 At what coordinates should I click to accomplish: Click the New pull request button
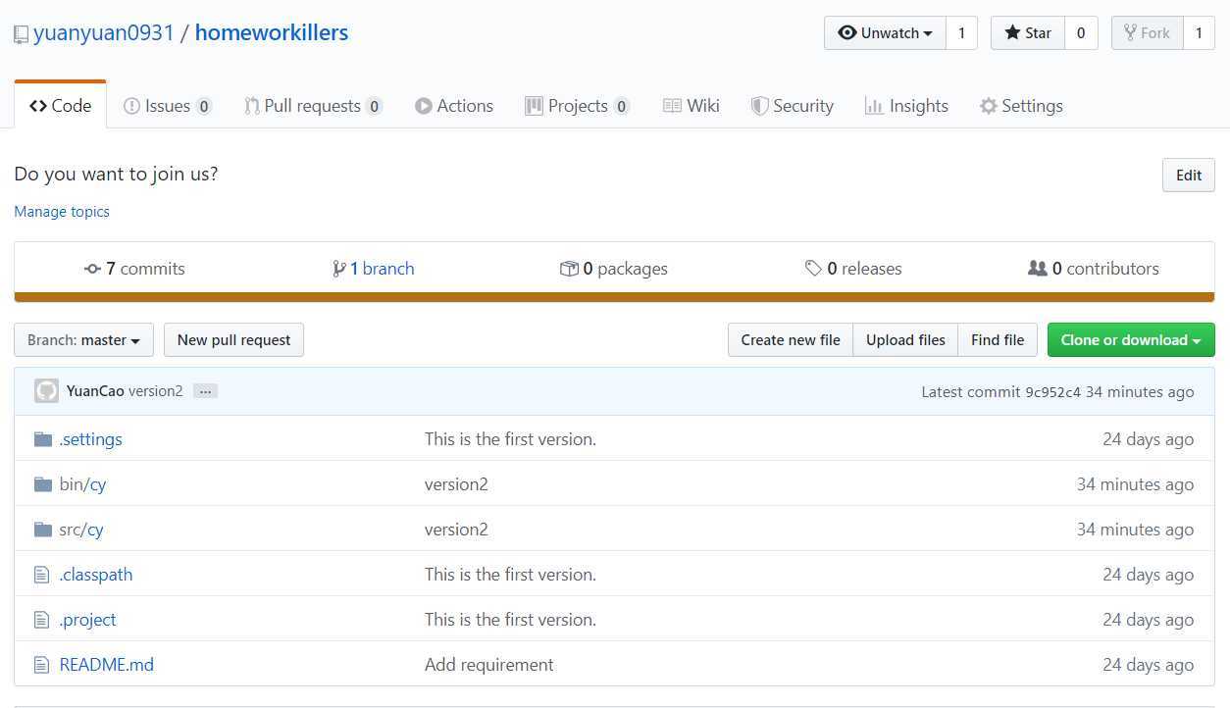click(x=233, y=340)
